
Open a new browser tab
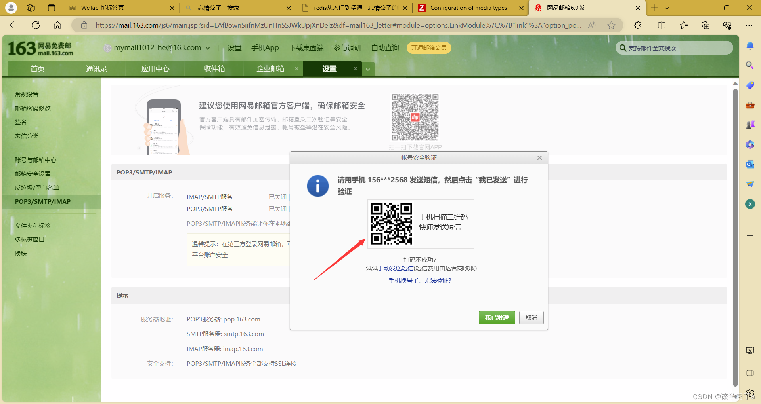pyautogui.click(x=654, y=8)
